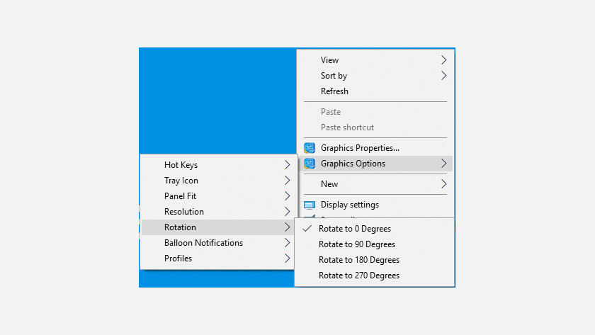Image resolution: width=595 pixels, height=335 pixels.
Task: Open the Hot Keys submenu
Action: tap(181, 165)
